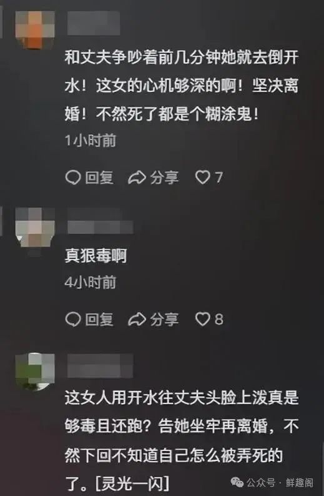Click the 真狠毒啊 comment text
Viewport: 324px width, 496px height.
click(96, 256)
